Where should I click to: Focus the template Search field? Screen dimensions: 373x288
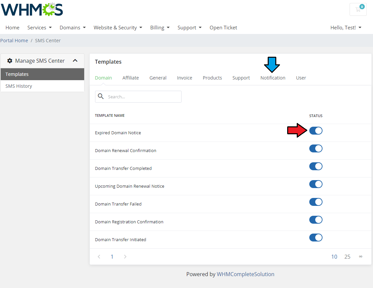coord(138,97)
